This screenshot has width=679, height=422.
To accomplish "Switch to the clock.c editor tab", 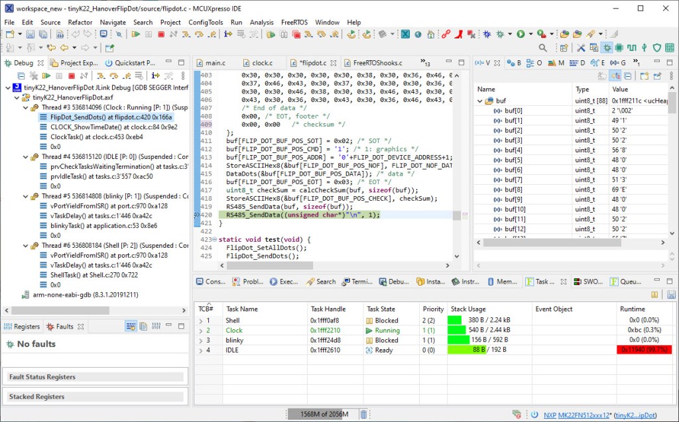I will (x=261, y=63).
